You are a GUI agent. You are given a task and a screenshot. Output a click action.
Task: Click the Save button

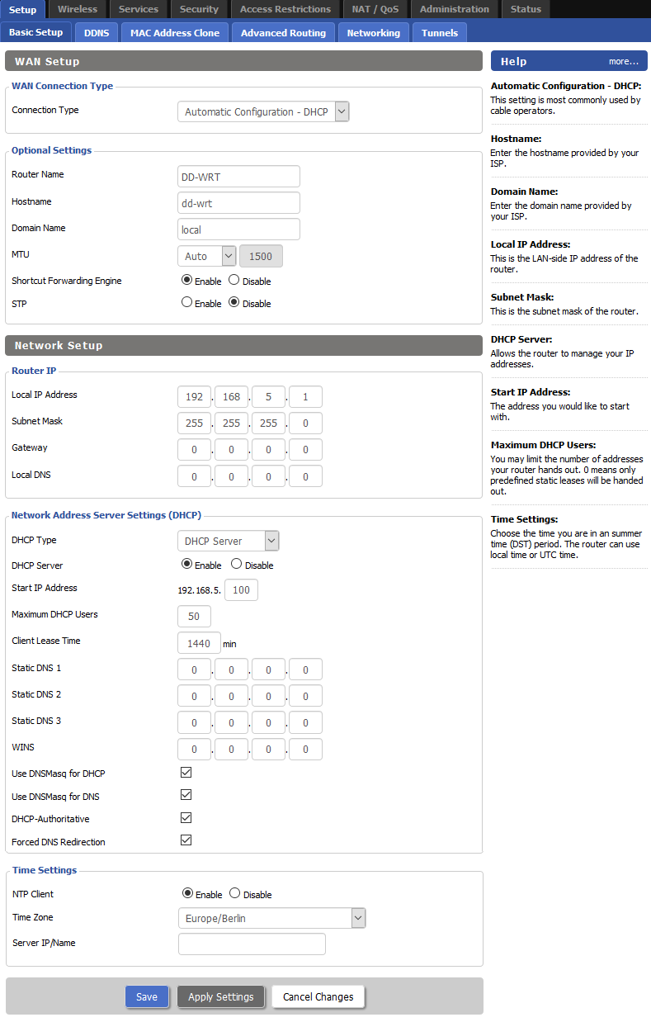147,996
